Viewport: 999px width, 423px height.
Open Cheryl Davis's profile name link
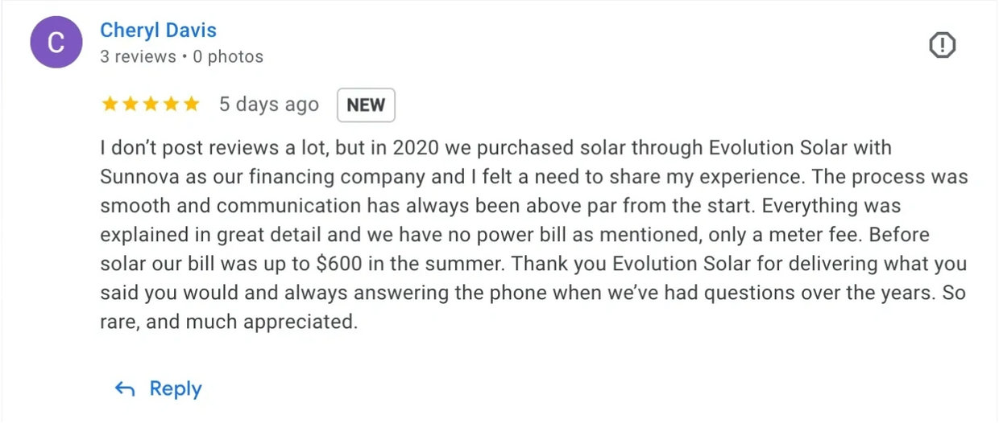point(158,31)
